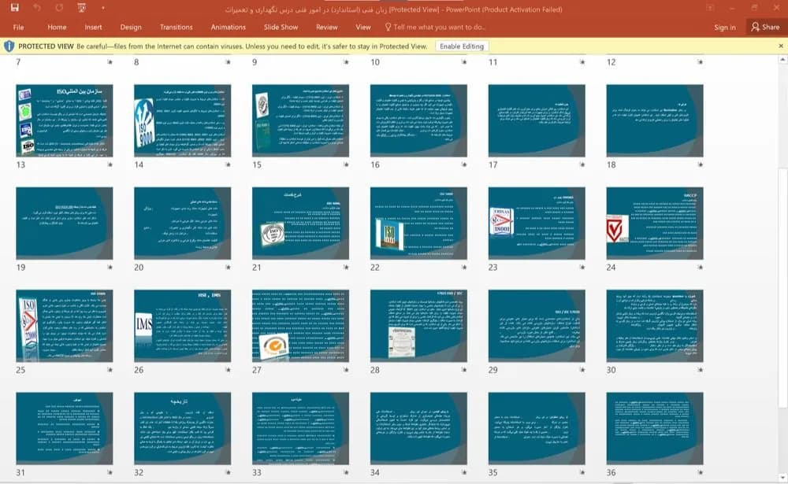
Task: Click the Undo arrow icon
Action: tap(37, 8)
